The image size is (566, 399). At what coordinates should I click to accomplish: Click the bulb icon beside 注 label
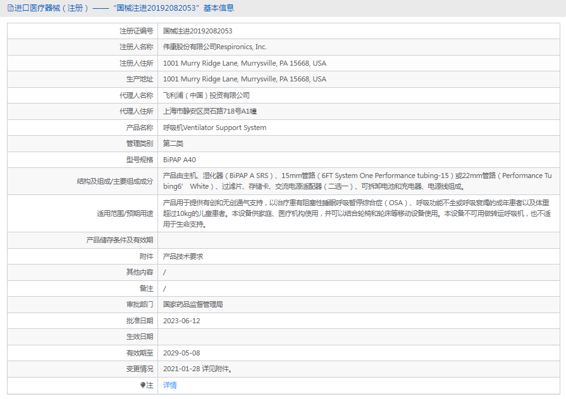coord(143,385)
